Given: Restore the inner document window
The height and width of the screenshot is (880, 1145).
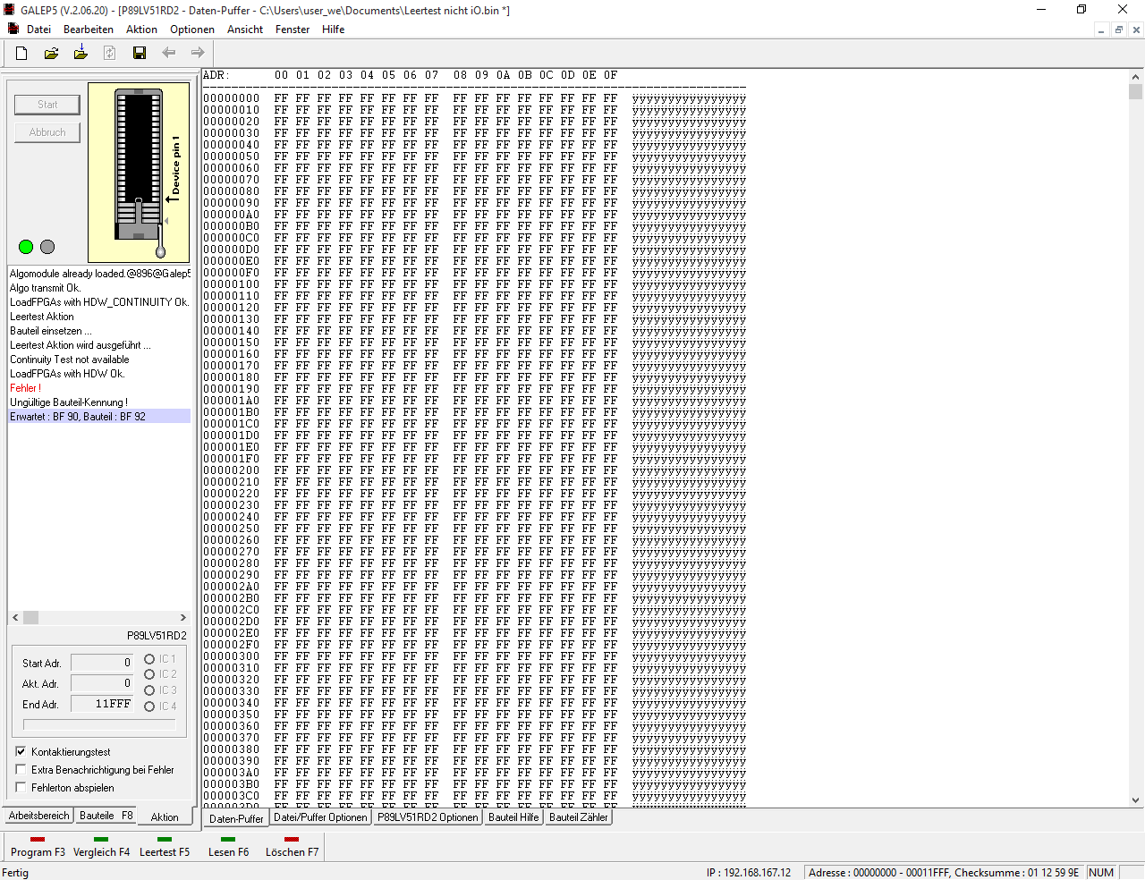Looking at the screenshot, I should click(x=1118, y=30).
